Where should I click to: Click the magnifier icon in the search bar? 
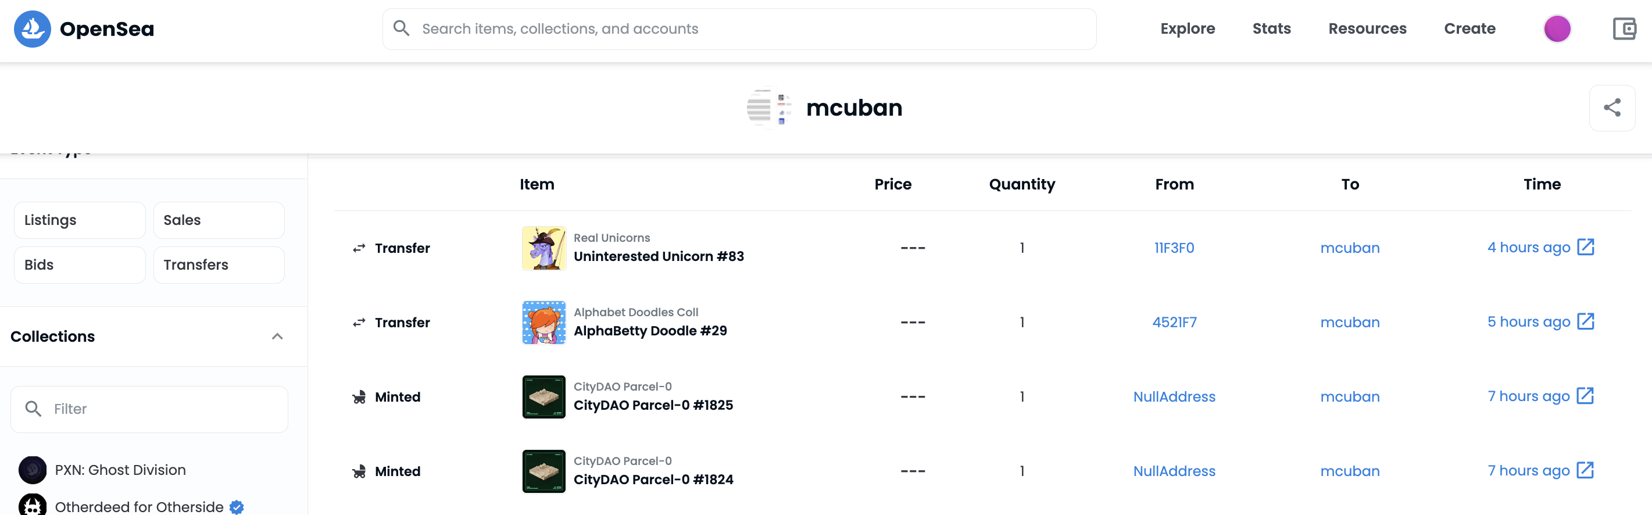[402, 28]
